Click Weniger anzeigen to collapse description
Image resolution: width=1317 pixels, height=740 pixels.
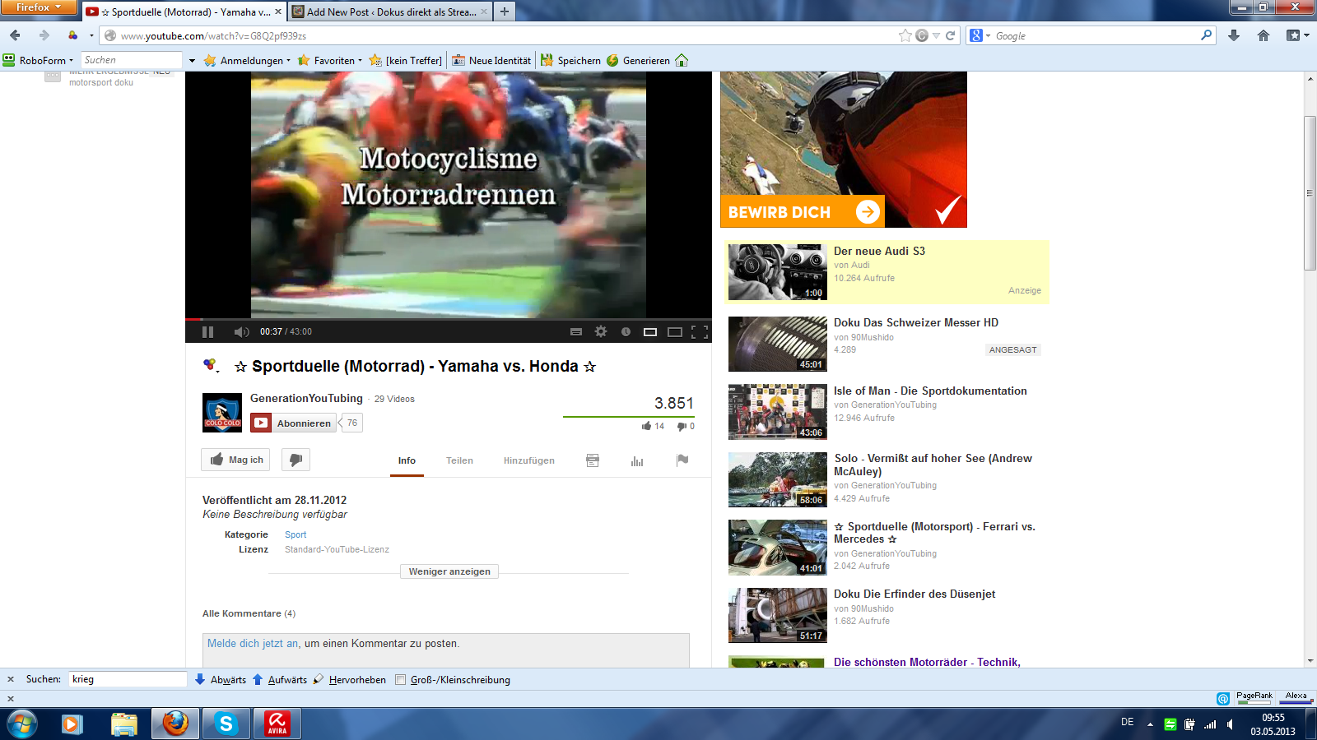(449, 571)
